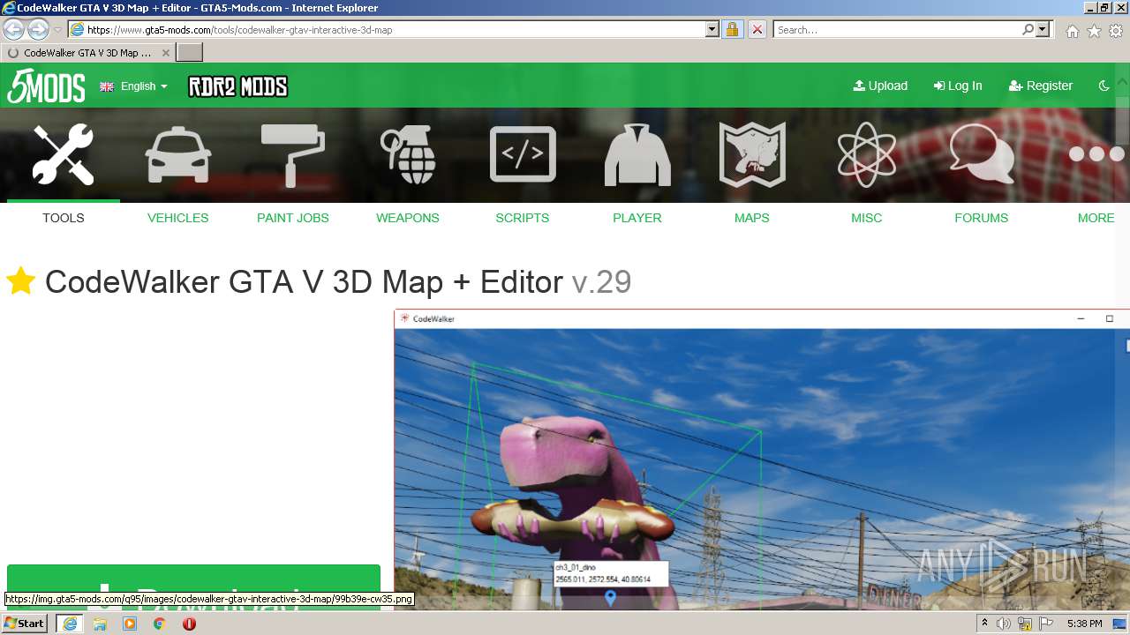Viewport: 1130px width, 635px height.
Task: Select the MAPS menu label
Action: (x=752, y=218)
